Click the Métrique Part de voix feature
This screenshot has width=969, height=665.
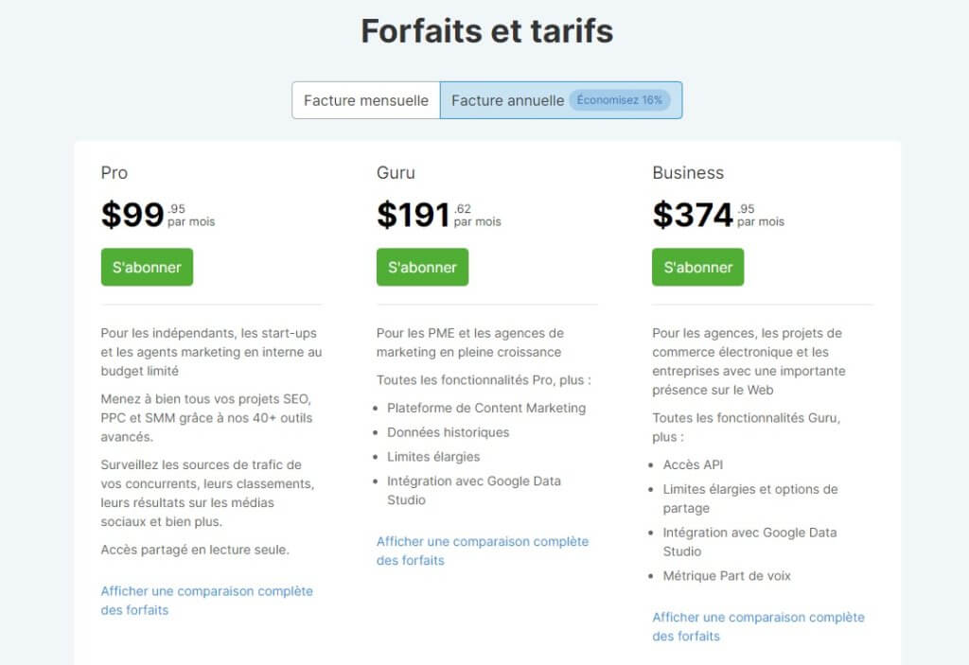[x=727, y=575]
